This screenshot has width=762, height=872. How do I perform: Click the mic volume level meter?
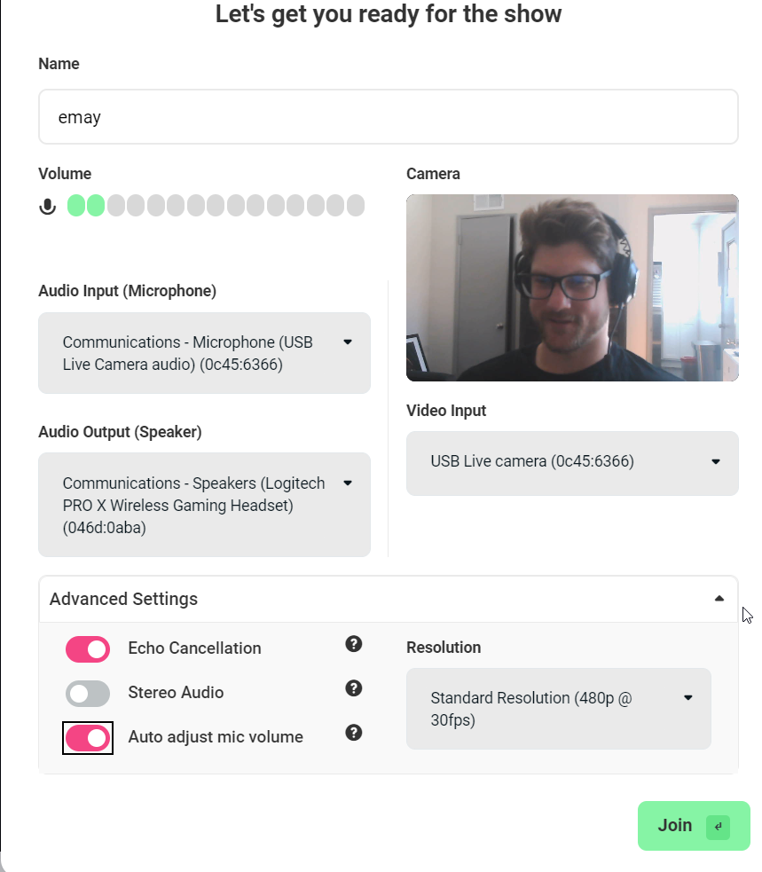tap(216, 207)
